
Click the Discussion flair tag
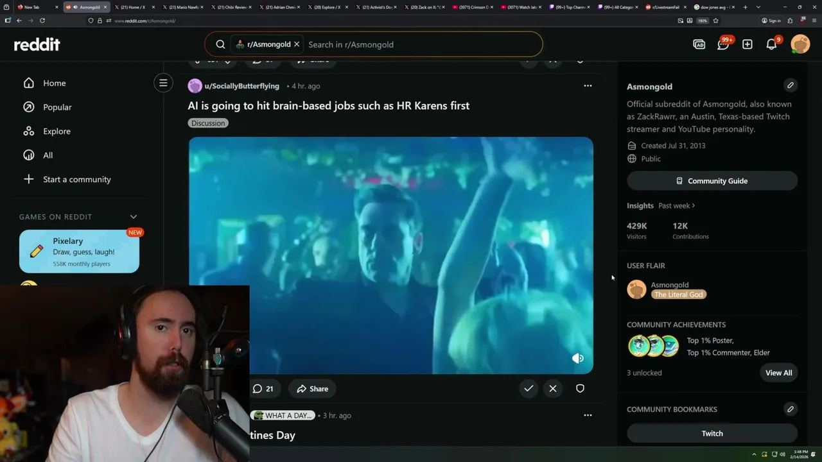pos(208,123)
